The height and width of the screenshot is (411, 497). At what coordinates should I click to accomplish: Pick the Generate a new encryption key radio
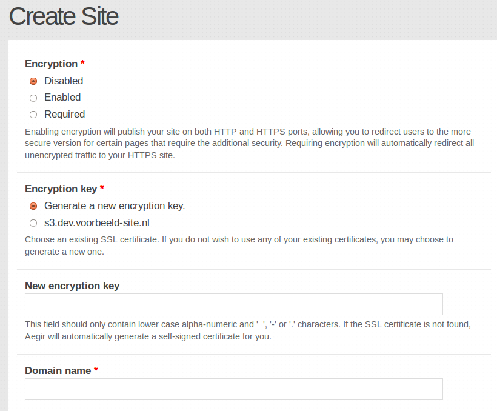(33, 206)
